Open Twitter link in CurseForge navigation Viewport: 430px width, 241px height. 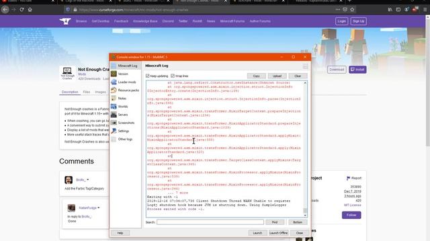(x=183, y=21)
